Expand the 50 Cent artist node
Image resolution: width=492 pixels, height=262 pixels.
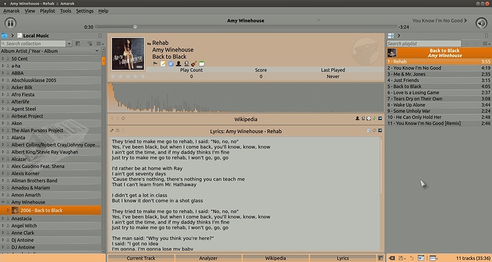(3, 58)
